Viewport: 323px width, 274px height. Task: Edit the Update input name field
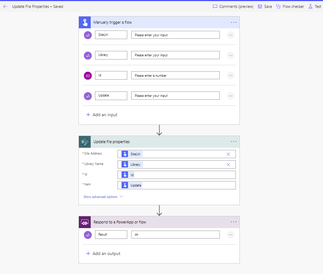(111, 96)
